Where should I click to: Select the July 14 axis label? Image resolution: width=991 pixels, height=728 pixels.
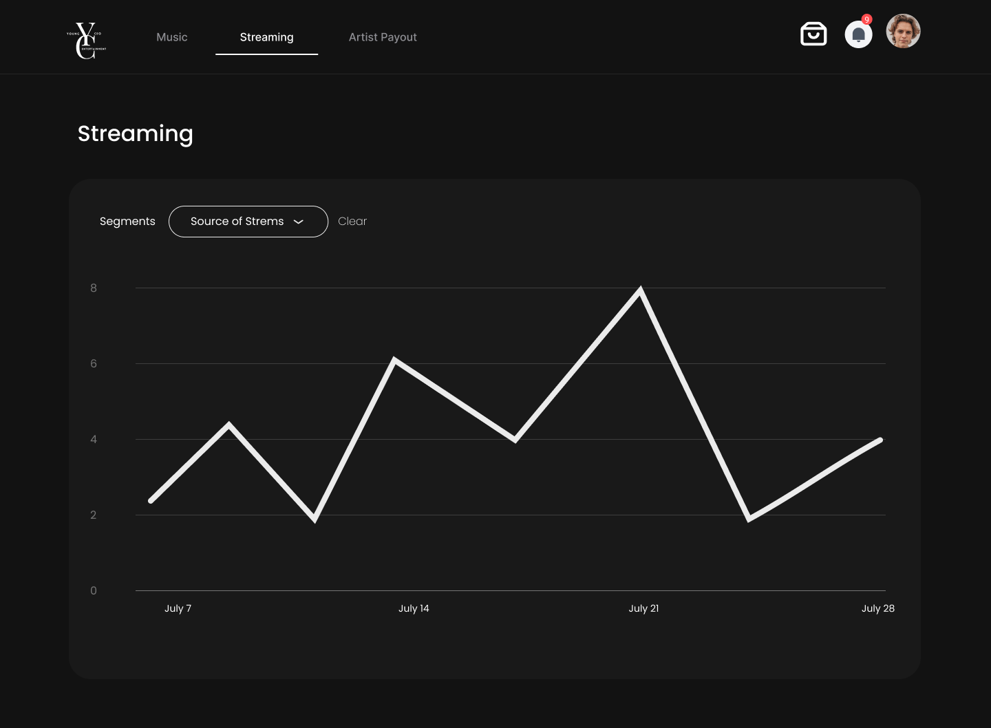414,608
